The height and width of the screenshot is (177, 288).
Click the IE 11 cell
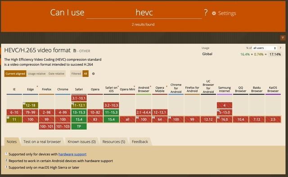tap(14, 119)
